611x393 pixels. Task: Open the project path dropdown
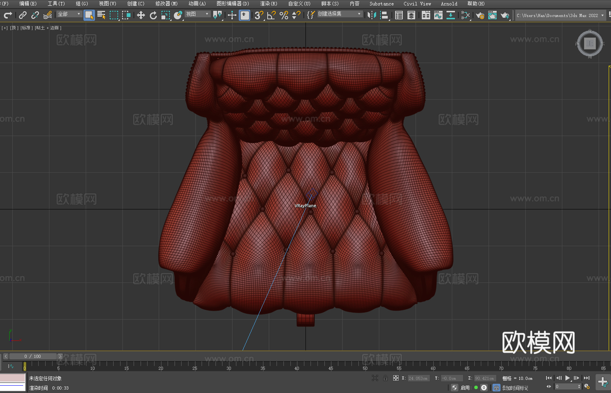pos(560,15)
